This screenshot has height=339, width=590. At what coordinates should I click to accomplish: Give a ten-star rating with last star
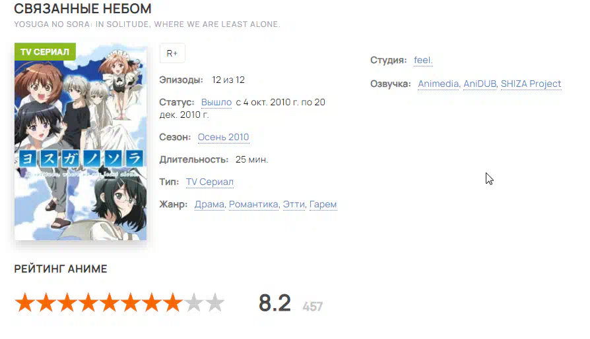coord(215,303)
